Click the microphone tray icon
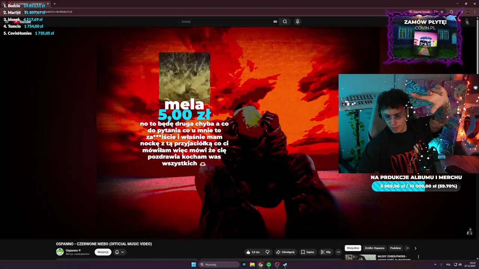This screenshot has width=479, height=269. point(441,265)
